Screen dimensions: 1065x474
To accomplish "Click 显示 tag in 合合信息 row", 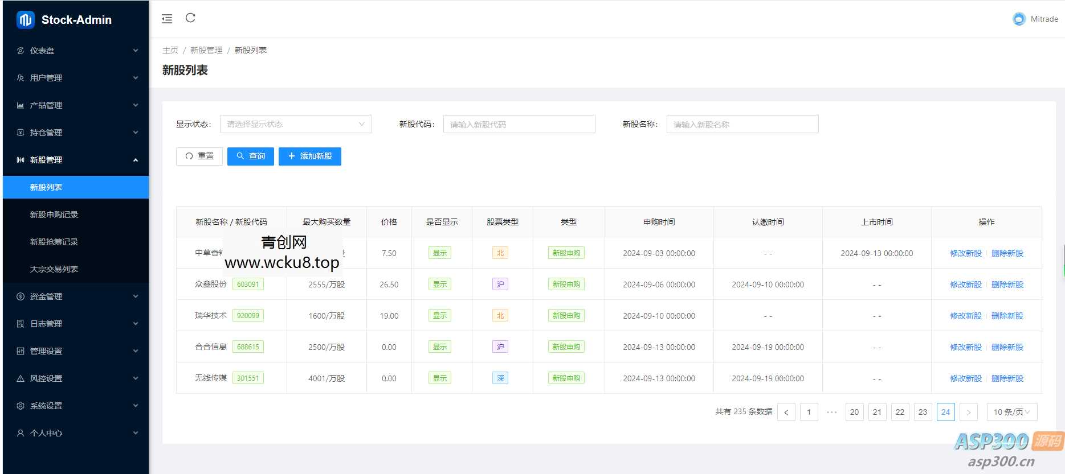I will coord(440,347).
